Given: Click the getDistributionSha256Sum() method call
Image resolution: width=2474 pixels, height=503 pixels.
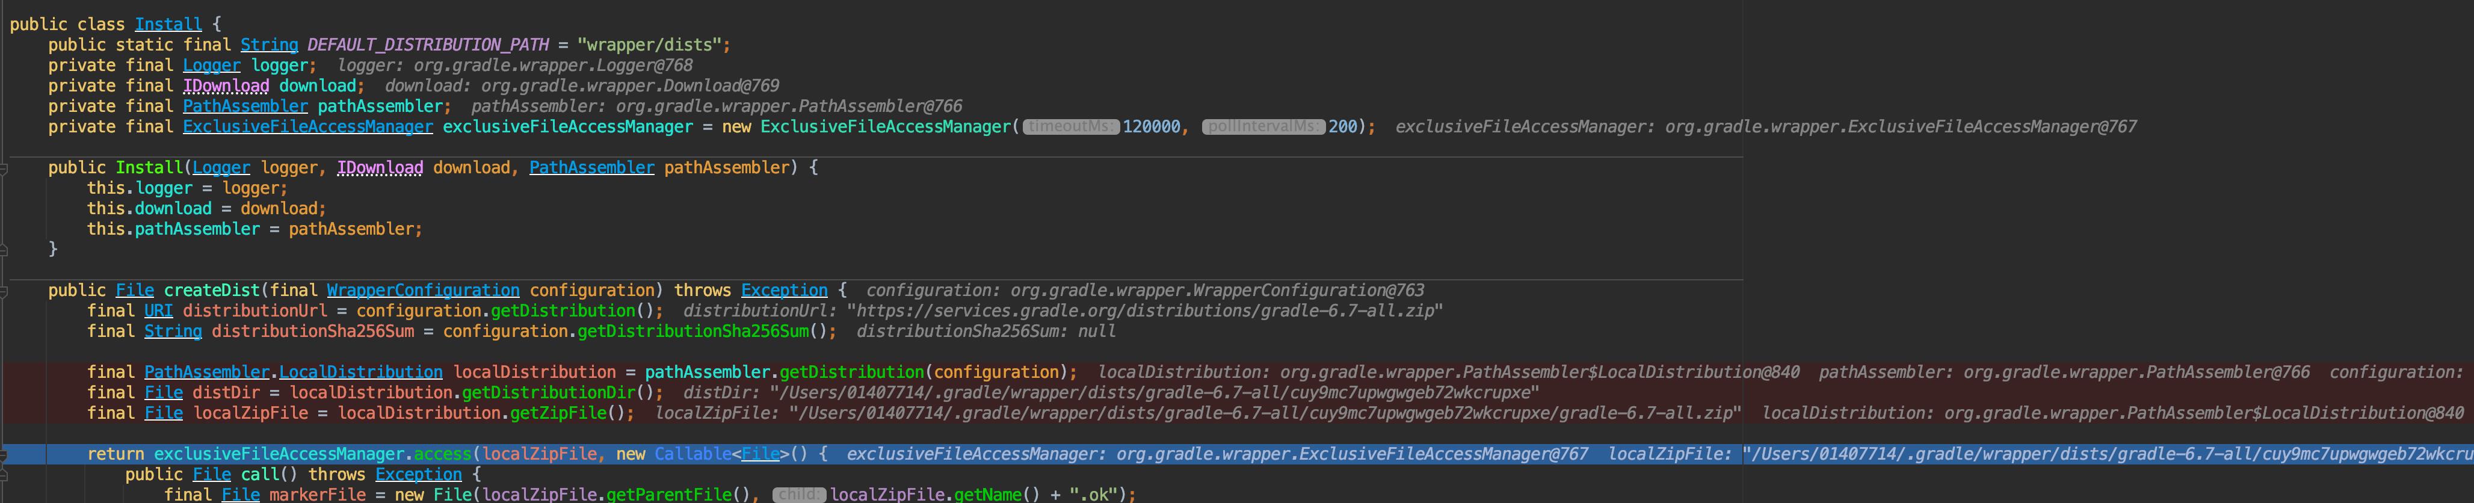Looking at the screenshot, I should [x=693, y=331].
